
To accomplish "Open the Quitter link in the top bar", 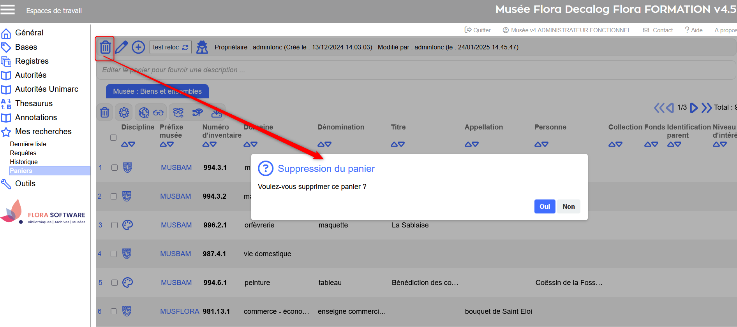I will pyautogui.click(x=478, y=30).
